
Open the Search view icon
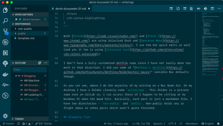tap(5, 21)
